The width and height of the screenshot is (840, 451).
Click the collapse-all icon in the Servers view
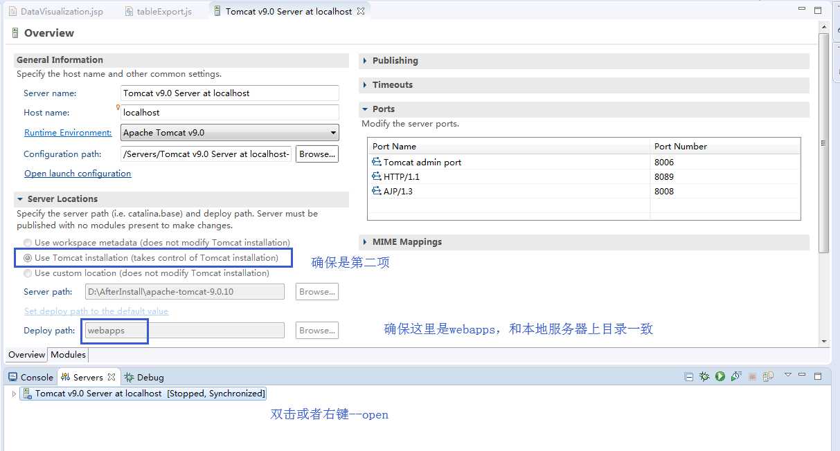(688, 377)
